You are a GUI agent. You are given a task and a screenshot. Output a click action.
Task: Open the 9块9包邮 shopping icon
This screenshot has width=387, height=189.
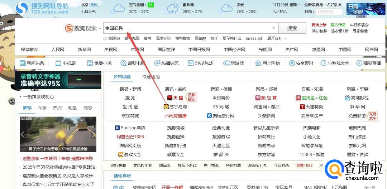[191, 63]
